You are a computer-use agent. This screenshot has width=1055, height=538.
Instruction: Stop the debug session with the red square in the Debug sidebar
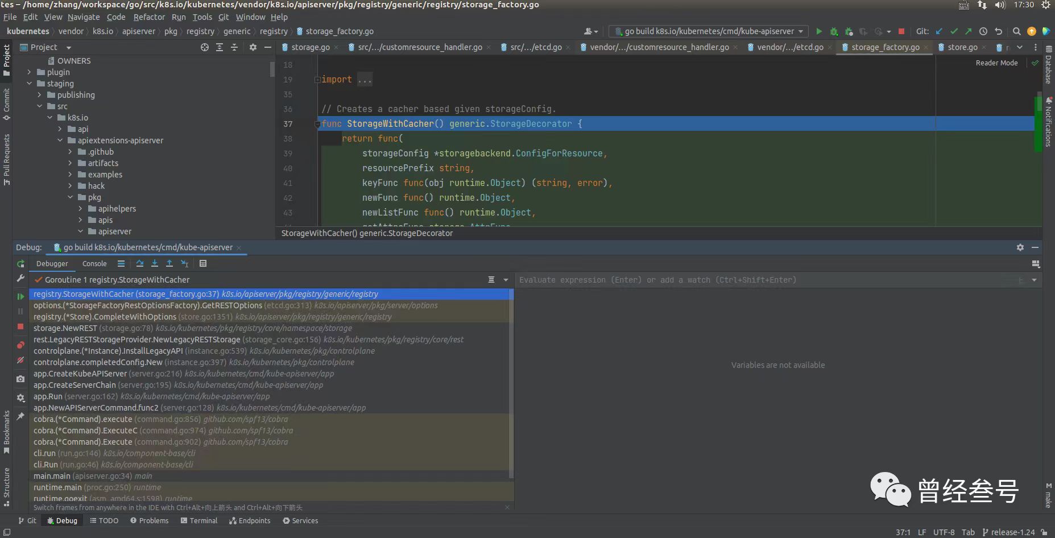pos(20,326)
